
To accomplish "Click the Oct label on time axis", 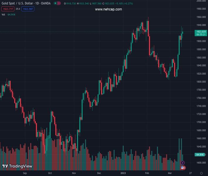I will tap(50, 173).
